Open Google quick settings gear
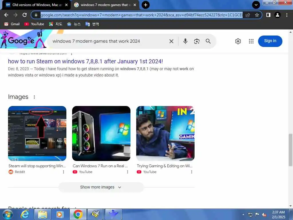The height and width of the screenshot is (220, 293). [x=238, y=41]
